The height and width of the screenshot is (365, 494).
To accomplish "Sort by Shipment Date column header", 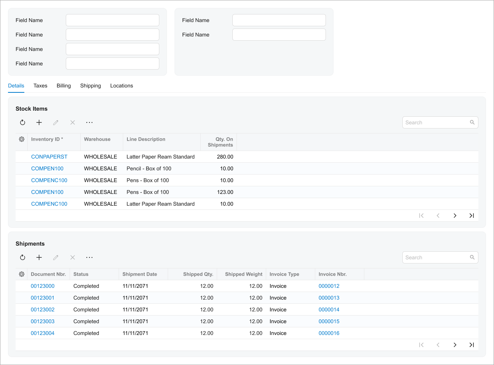I will pos(140,274).
